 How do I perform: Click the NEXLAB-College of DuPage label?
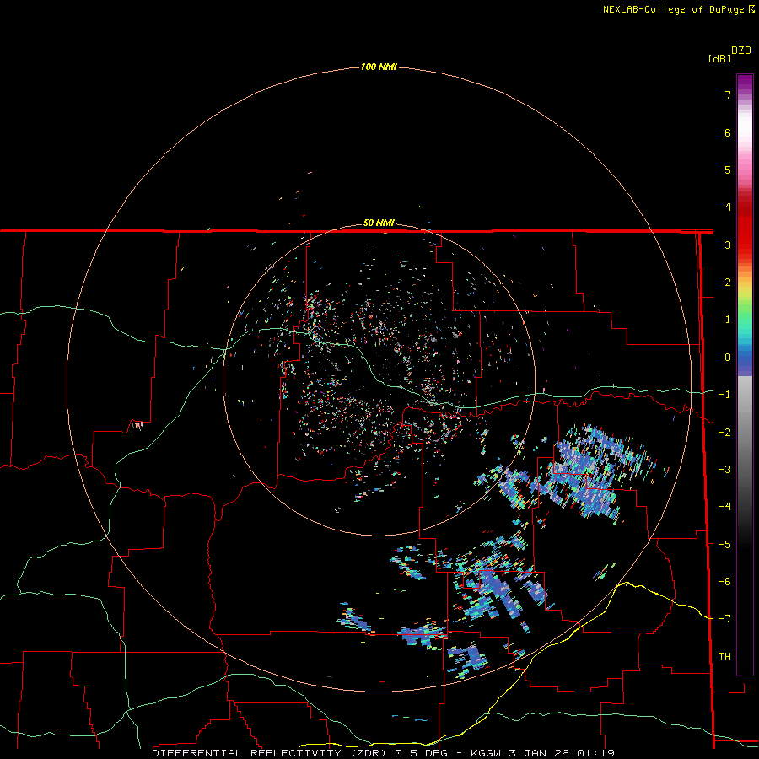pyautogui.click(x=675, y=9)
